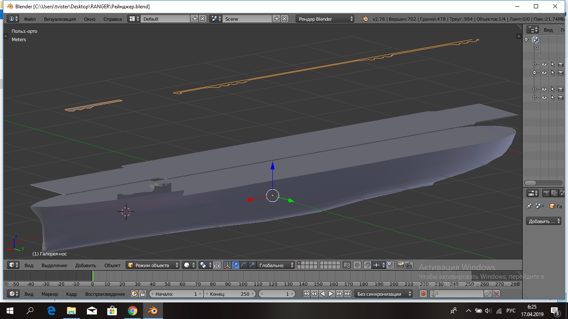Click the OpenGL render image camera icon
The width and height of the screenshot is (568, 319).
[x=401, y=265]
